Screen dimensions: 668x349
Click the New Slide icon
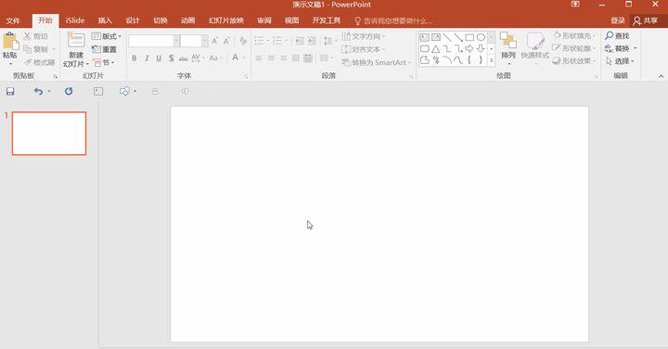coord(76,40)
